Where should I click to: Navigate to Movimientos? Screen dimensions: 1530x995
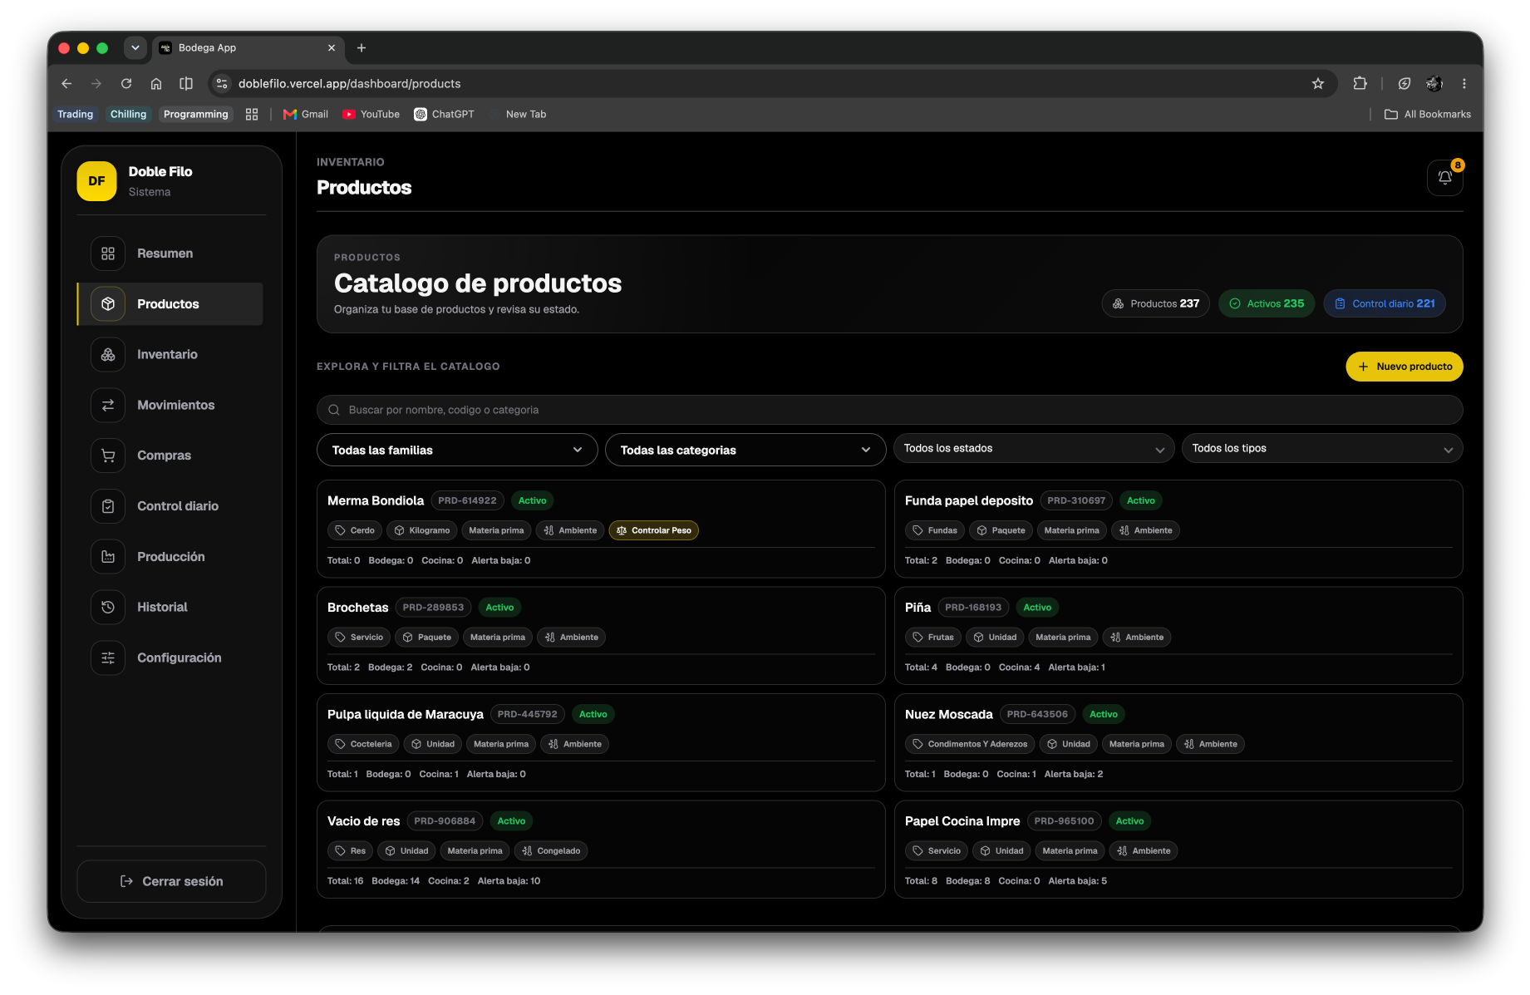point(170,405)
